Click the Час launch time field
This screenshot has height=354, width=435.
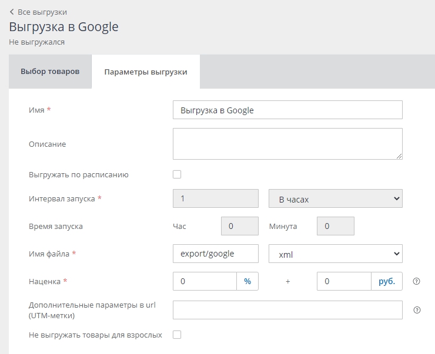click(239, 226)
